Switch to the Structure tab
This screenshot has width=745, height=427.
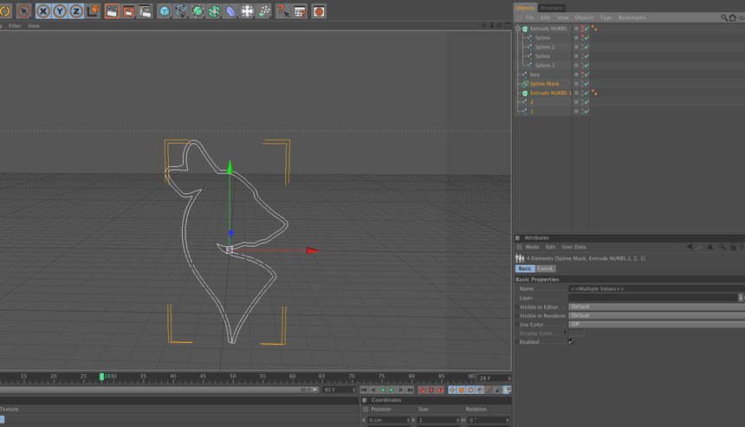pos(551,8)
